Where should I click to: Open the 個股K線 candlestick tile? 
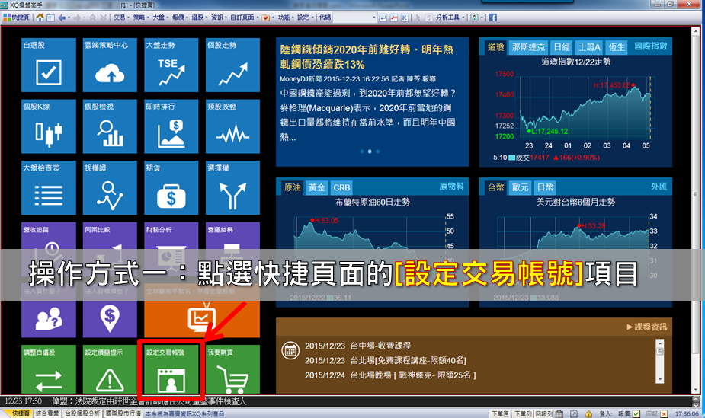click(x=49, y=126)
